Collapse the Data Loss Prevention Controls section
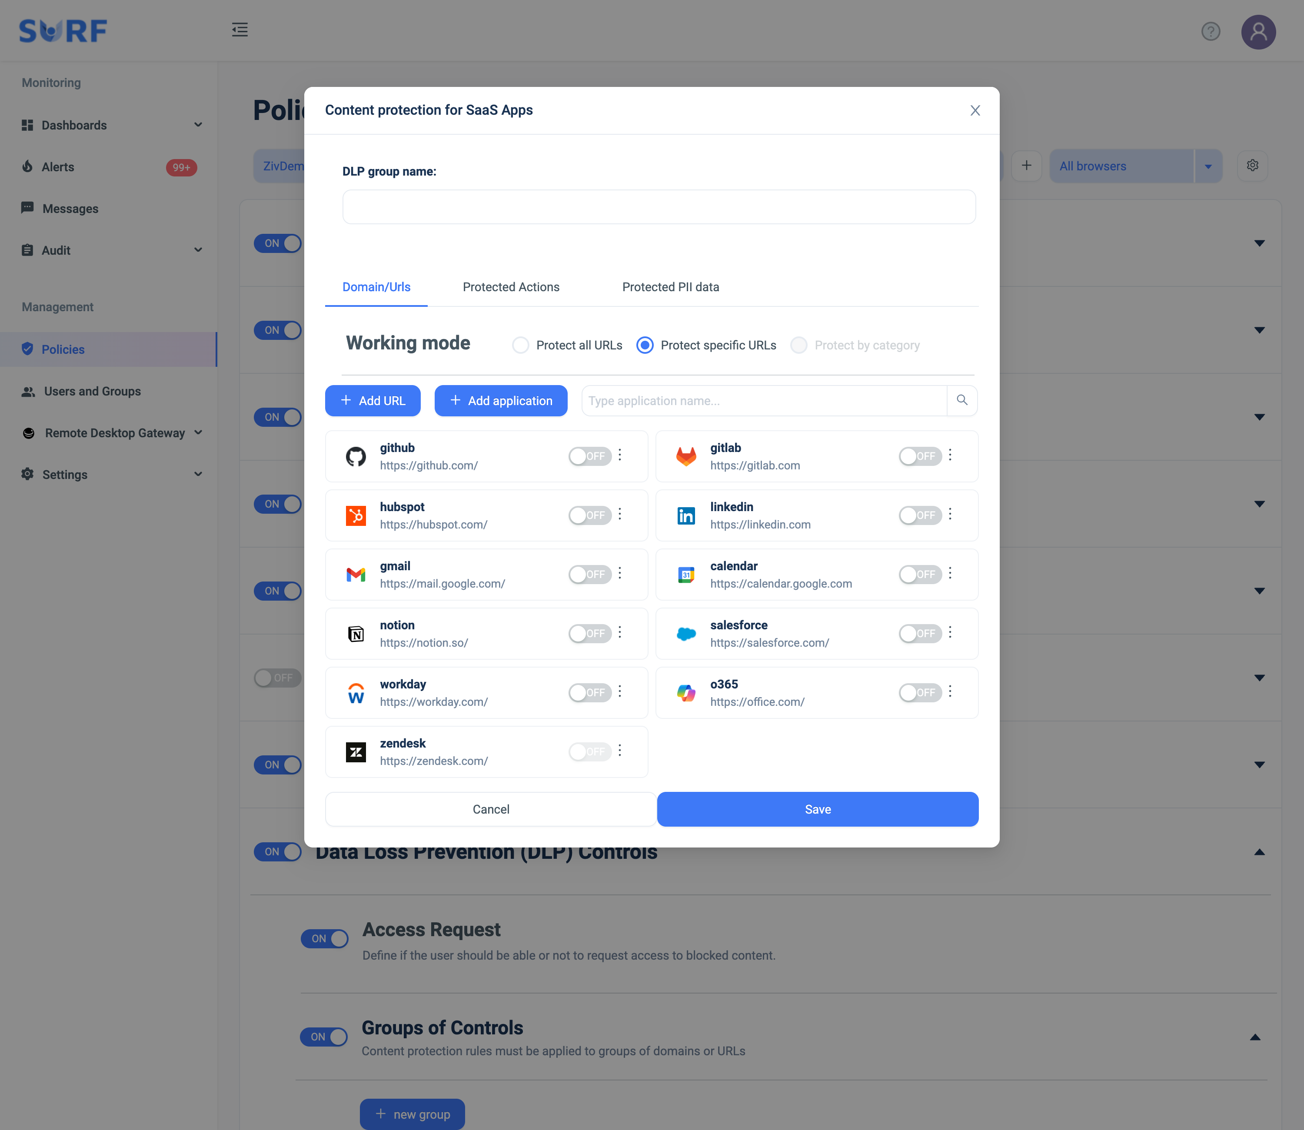 [x=1259, y=852]
